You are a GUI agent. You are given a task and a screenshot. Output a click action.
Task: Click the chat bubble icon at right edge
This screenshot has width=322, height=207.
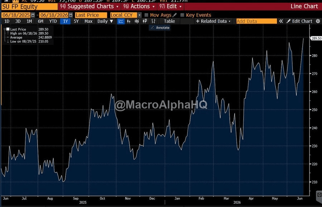[x=319, y=195]
